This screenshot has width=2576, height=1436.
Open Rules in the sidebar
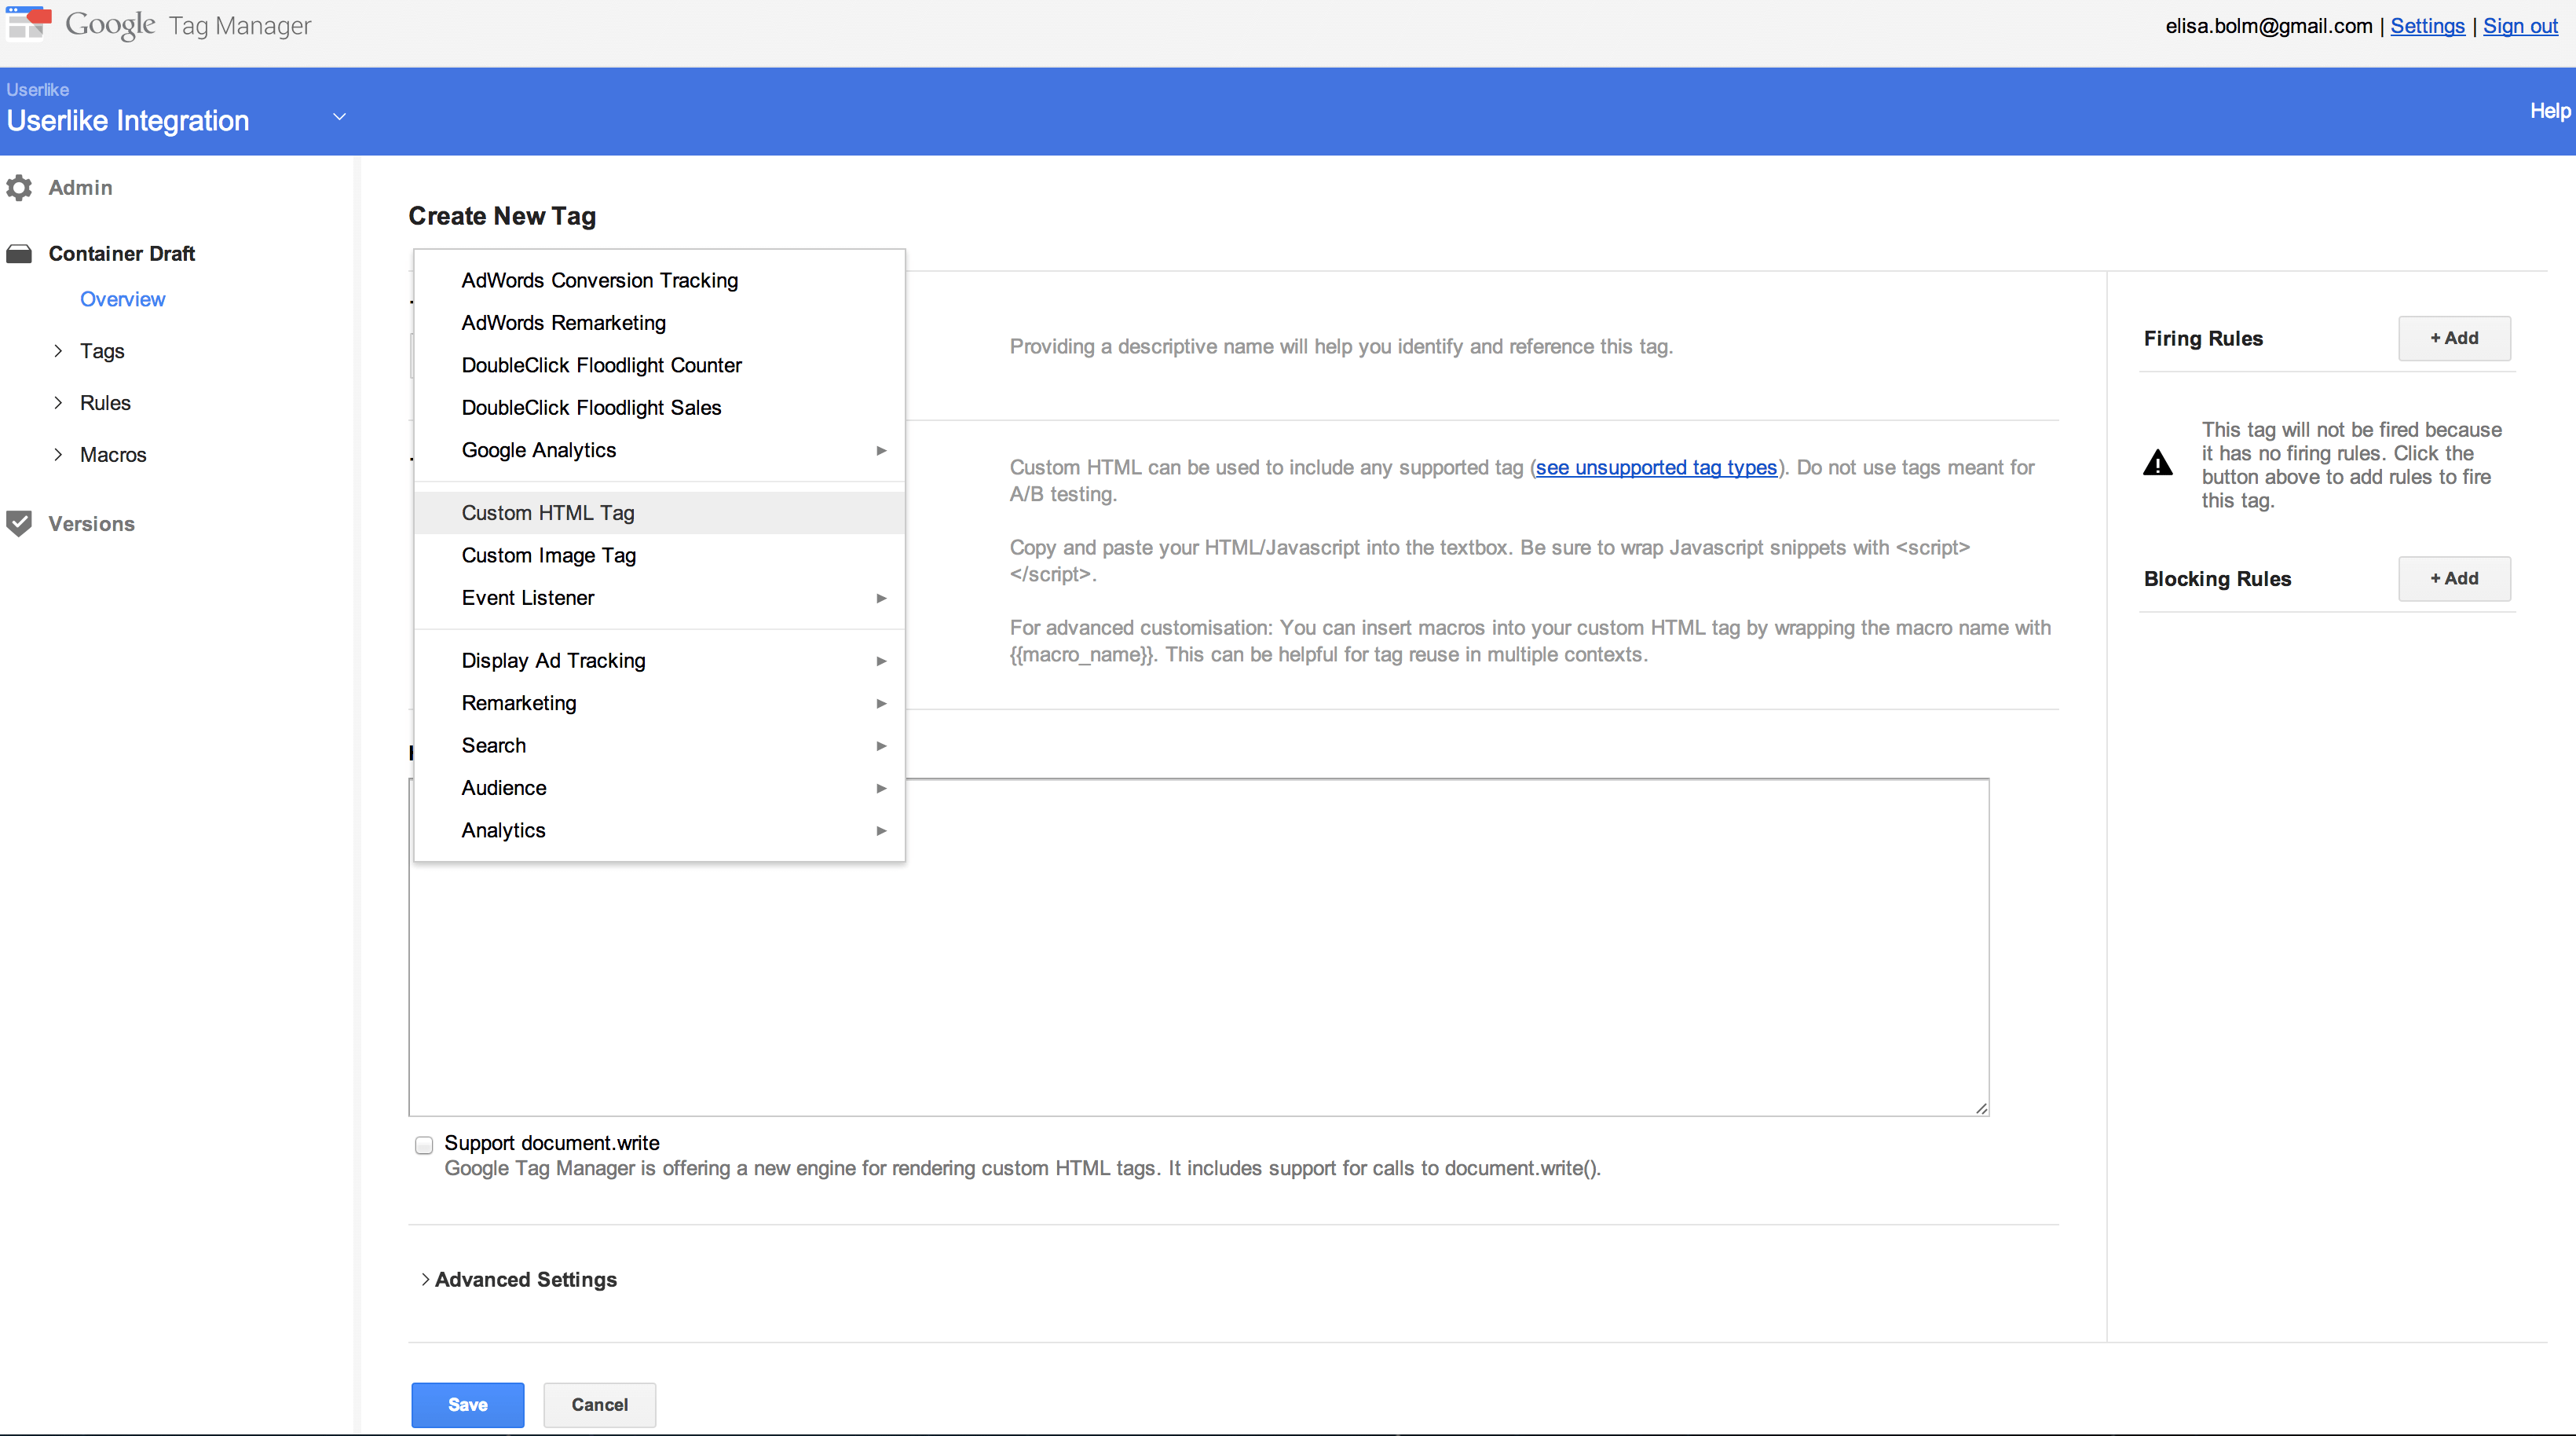(x=105, y=403)
